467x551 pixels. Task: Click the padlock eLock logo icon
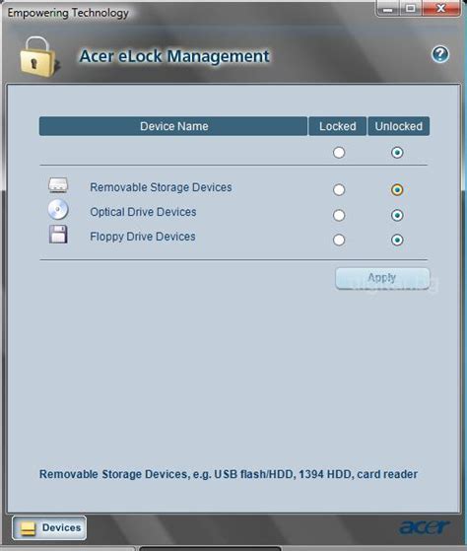[x=39, y=57]
